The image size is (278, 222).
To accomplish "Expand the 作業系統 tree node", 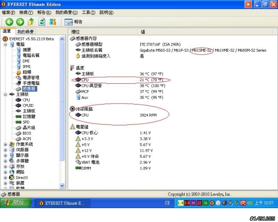I will (5, 144).
